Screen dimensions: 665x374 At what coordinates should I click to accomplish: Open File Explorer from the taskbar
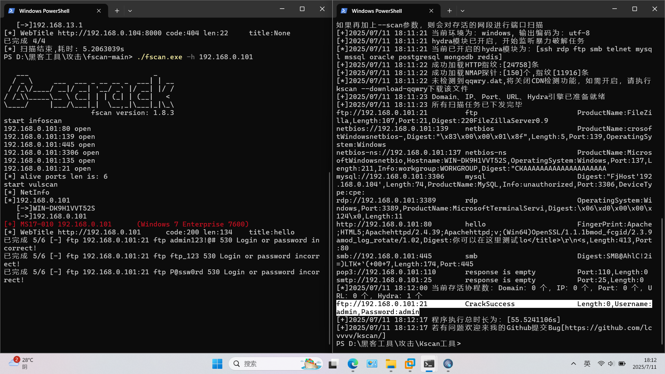pos(391,364)
